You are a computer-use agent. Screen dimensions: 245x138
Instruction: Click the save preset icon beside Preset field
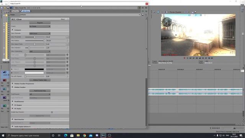[143, 15]
